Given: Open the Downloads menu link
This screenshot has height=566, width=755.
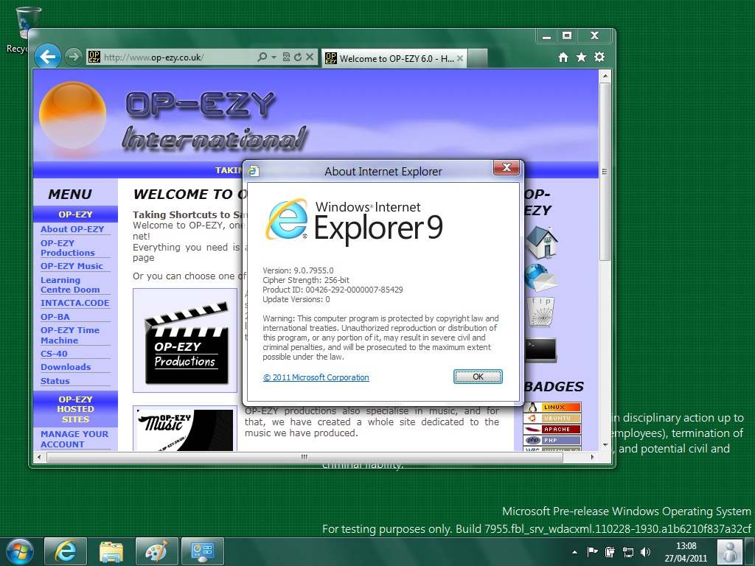Looking at the screenshot, I should pos(66,367).
